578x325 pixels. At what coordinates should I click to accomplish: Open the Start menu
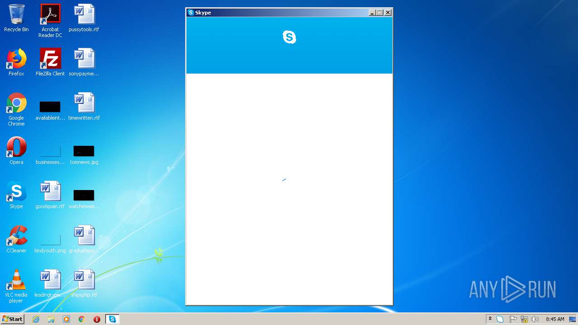coord(12,319)
